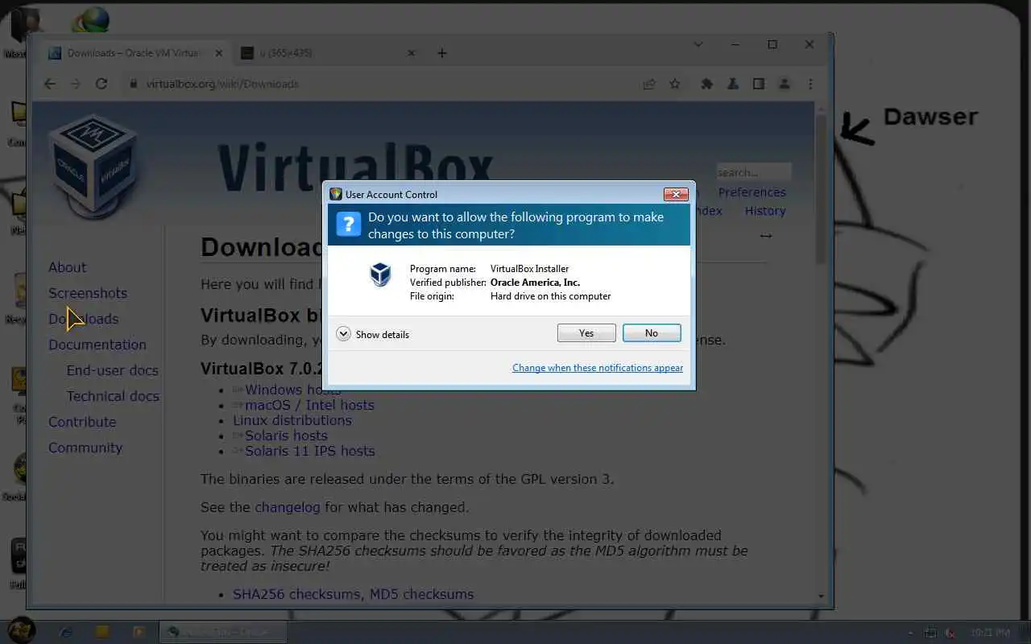Click the browser page vertical scrollbar

click(x=821, y=189)
